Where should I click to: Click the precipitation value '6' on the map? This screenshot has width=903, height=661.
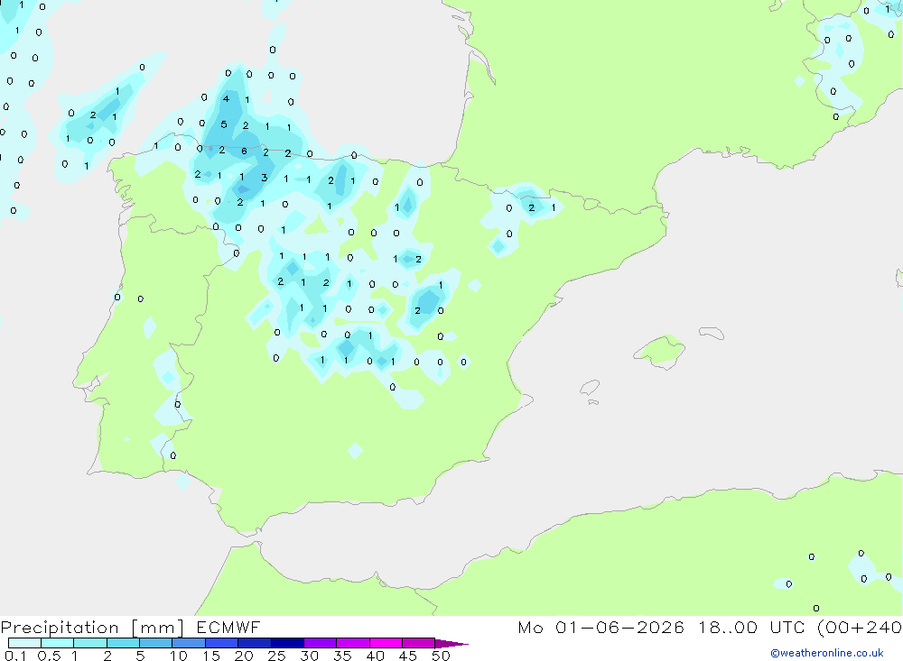244,151
